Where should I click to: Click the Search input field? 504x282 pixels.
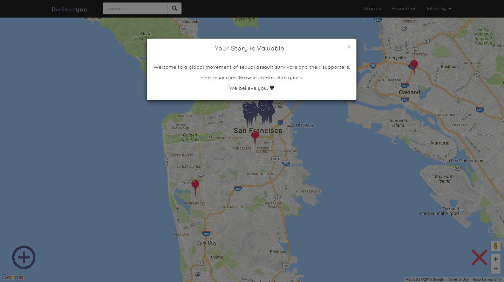tap(135, 8)
